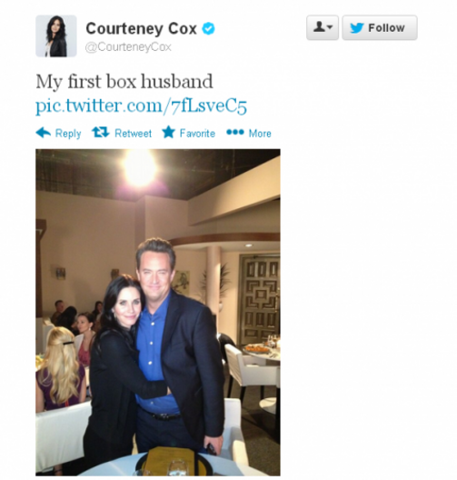Select the Reply text label
This screenshot has height=480, width=457.
[x=68, y=134]
